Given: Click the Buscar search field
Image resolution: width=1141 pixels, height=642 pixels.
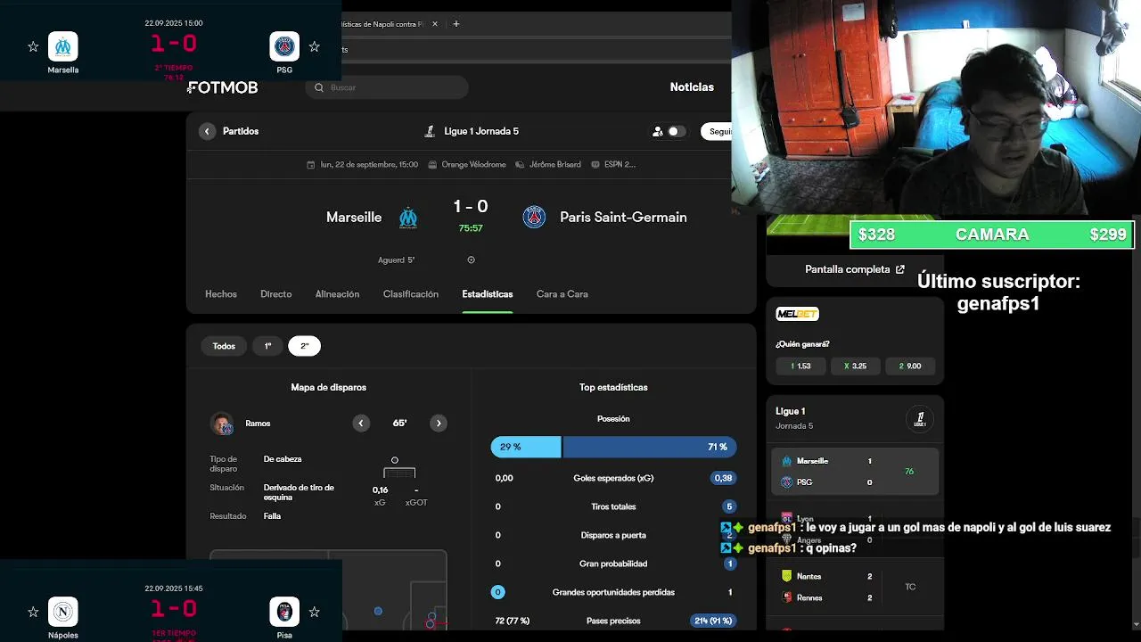Looking at the screenshot, I should (389, 87).
